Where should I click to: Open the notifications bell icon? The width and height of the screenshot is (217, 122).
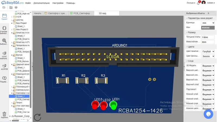198,3
